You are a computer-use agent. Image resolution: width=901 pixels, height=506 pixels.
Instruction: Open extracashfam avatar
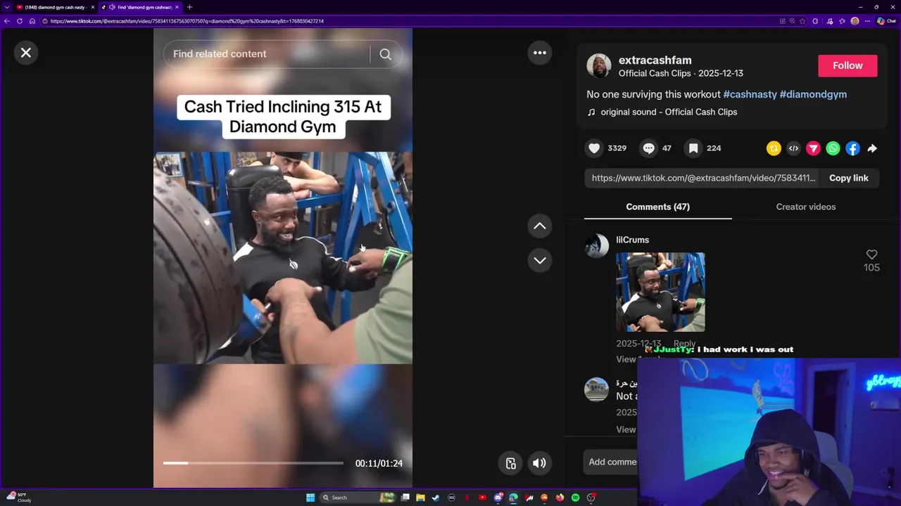(599, 66)
